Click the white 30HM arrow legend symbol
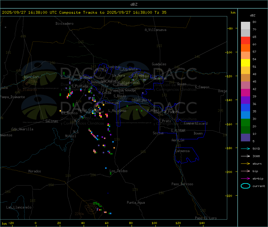 (x=245, y=156)
